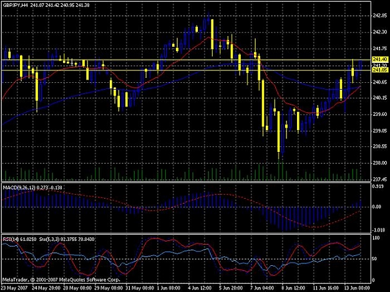Select the 241.75 price axis label
The width and height of the screenshot is (390, 292).
click(x=380, y=49)
